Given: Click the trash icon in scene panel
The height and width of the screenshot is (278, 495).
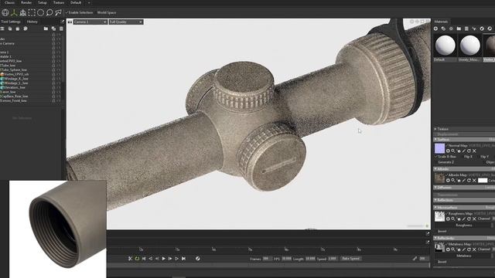Looking at the screenshot, I should coord(61,29).
